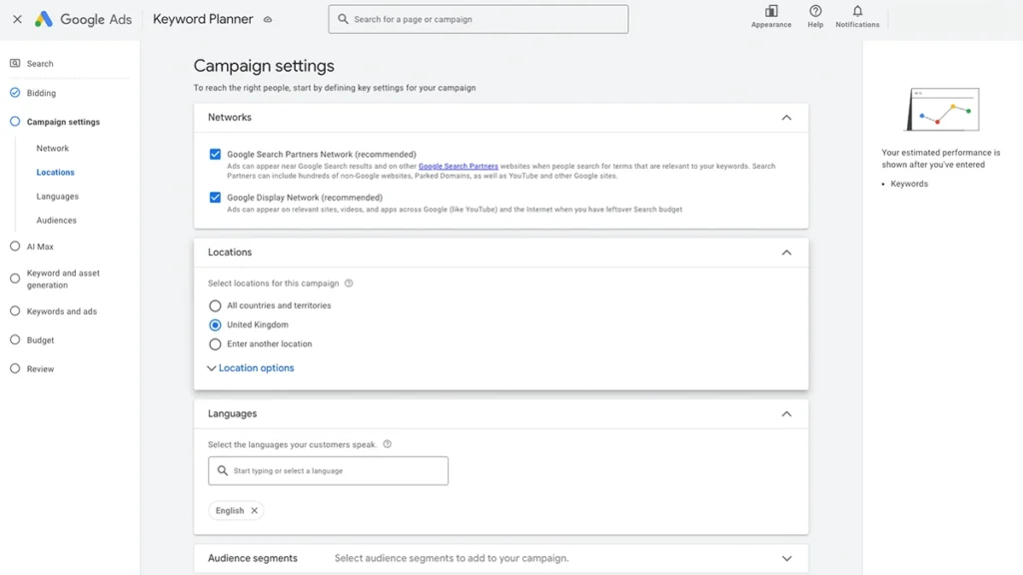The width and height of the screenshot is (1023, 575).
Task: Uncheck Google Search Partners Network checkbox
Action: coord(215,154)
